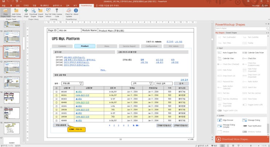Open Enter License Code
This screenshot has height=147, width=270.
pyautogui.click(x=57, y=13)
